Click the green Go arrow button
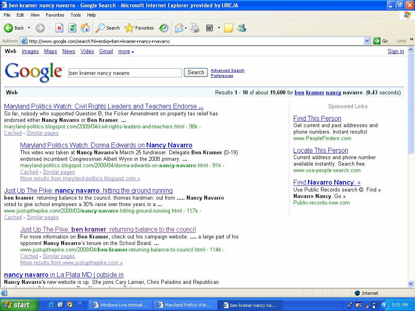 click(x=376, y=41)
